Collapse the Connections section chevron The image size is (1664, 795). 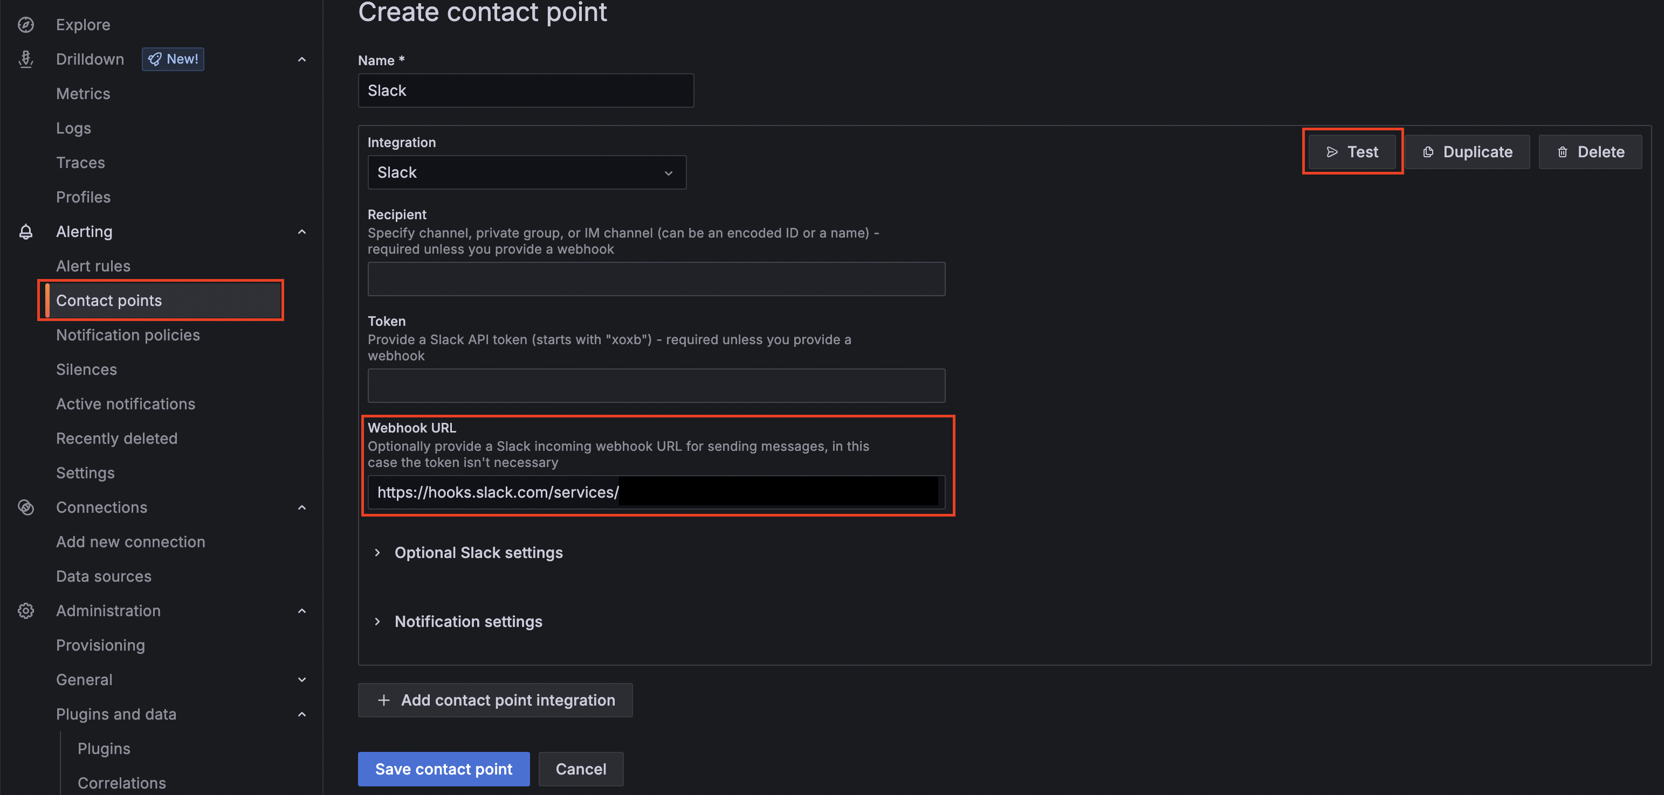[x=301, y=507]
